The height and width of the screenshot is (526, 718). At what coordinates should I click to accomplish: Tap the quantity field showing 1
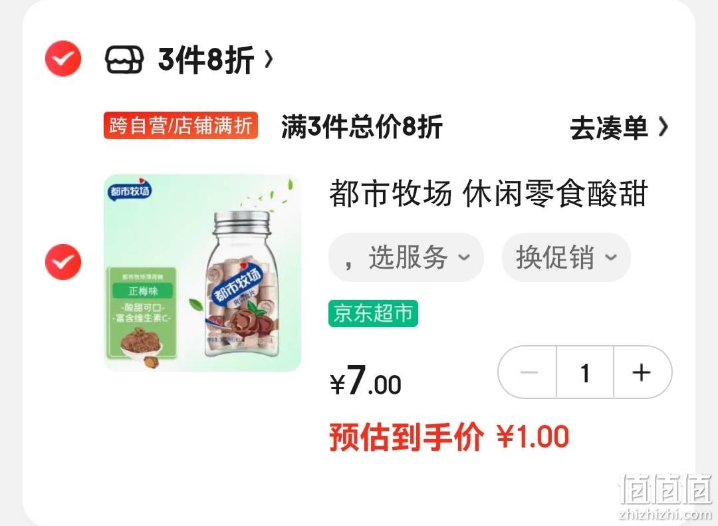[585, 372]
